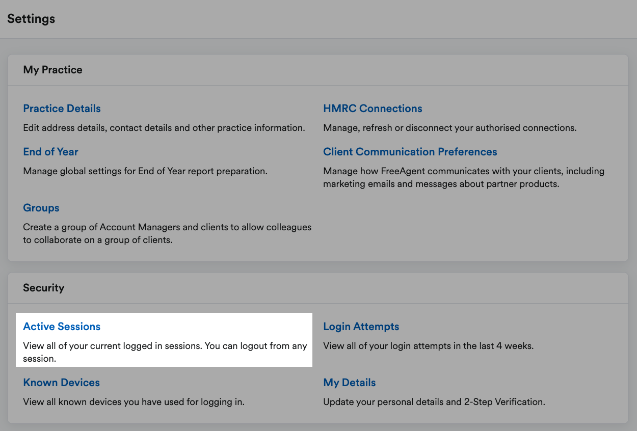
Task: Click the Practice Details description text
Action: coord(164,127)
